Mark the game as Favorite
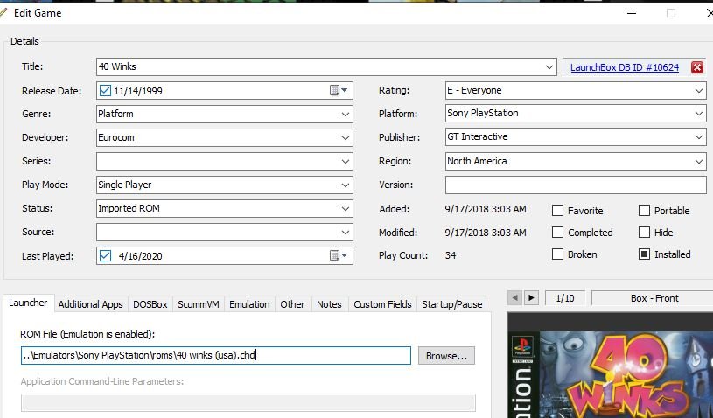 click(557, 211)
